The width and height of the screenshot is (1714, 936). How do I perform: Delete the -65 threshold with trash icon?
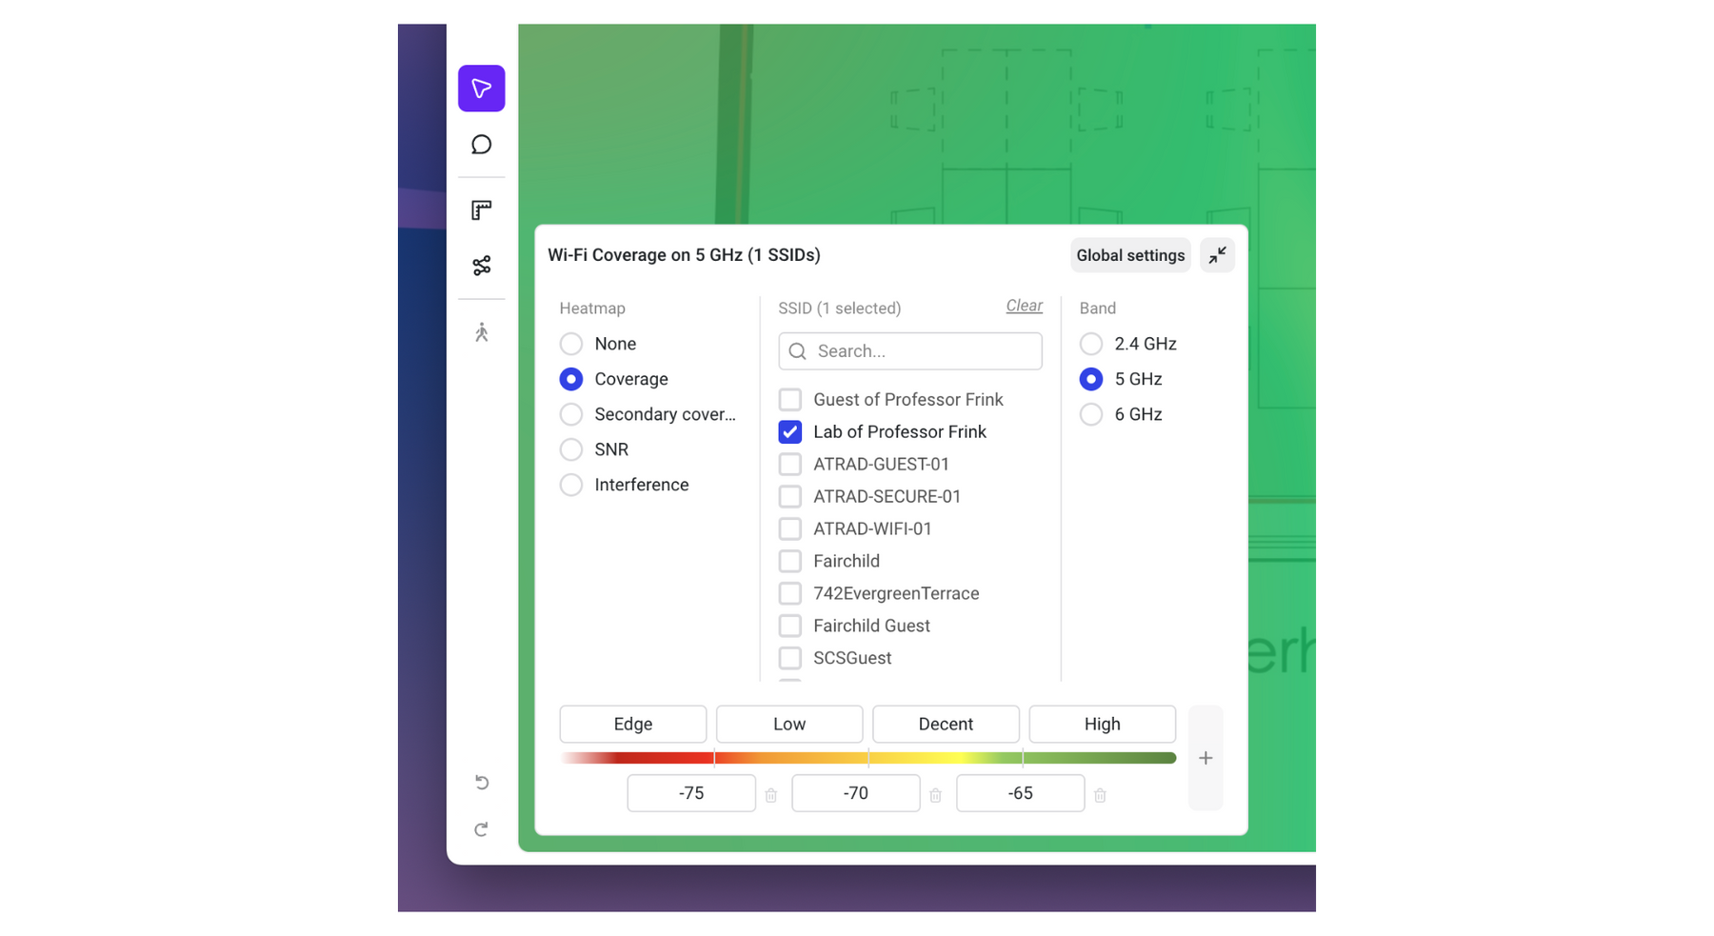point(1100,795)
